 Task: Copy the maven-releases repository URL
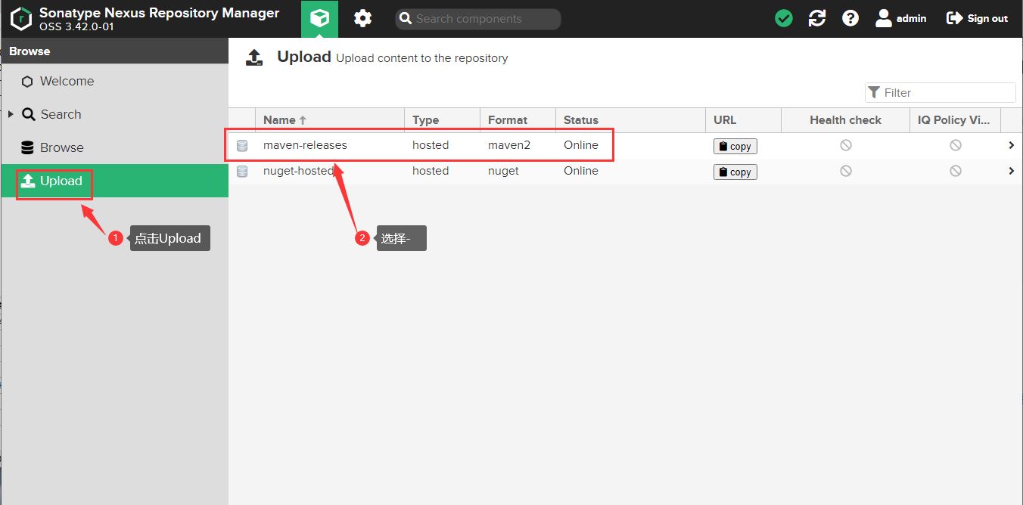click(x=735, y=147)
